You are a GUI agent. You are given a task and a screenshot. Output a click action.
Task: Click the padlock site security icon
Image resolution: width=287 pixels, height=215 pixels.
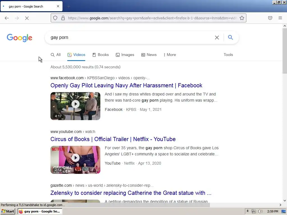click(63, 18)
